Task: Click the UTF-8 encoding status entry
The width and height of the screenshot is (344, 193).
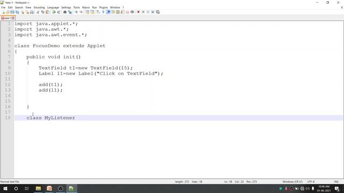Action: click(311, 182)
